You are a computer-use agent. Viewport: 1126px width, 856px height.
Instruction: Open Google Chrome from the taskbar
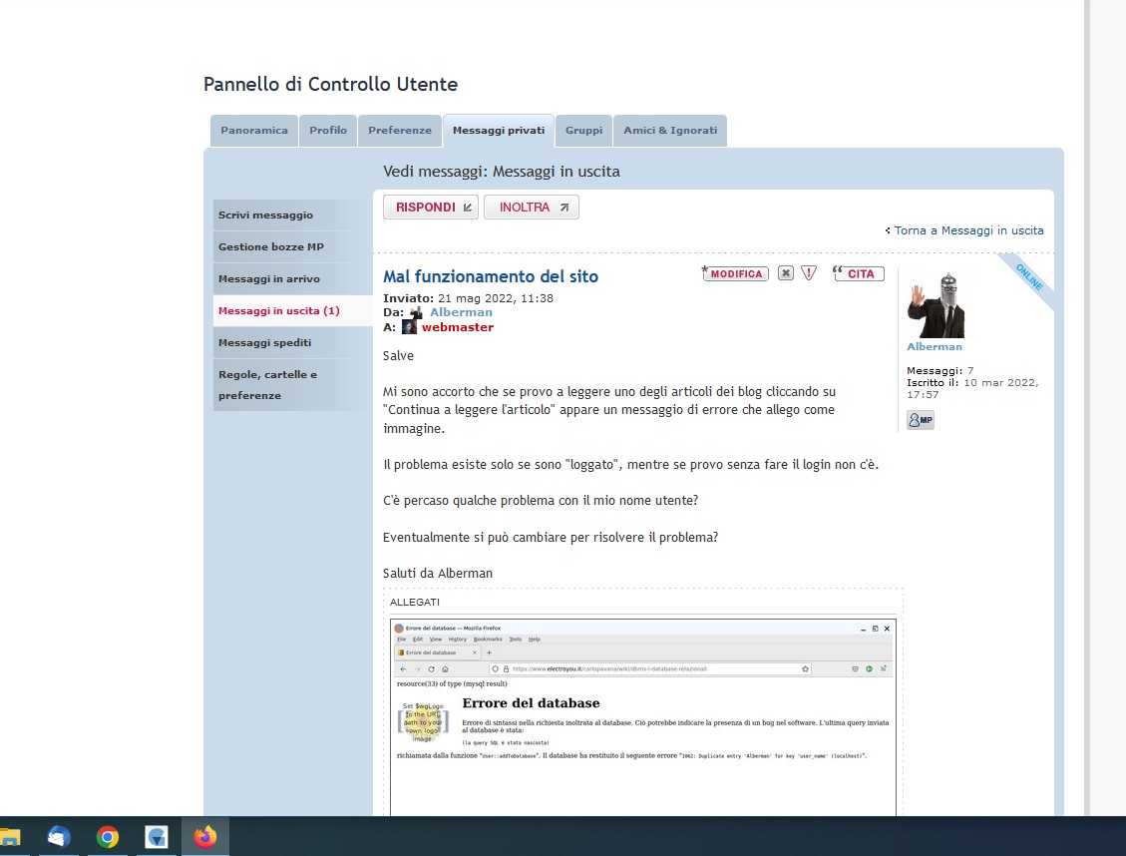[x=108, y=837]
